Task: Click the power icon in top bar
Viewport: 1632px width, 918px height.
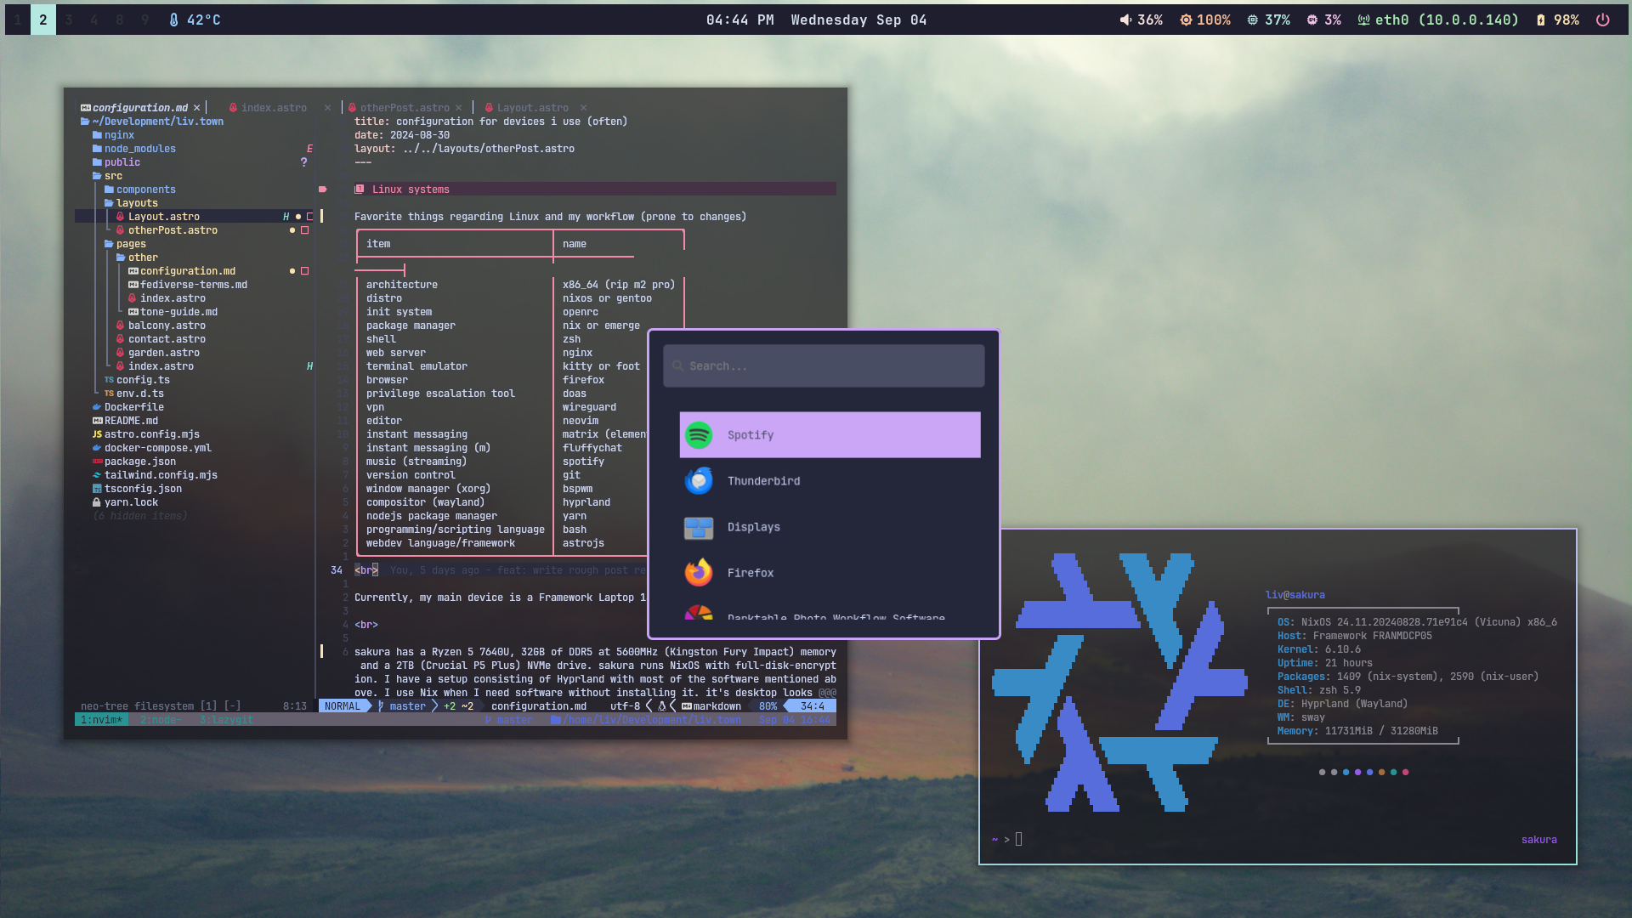Action: pos(1602,20)
